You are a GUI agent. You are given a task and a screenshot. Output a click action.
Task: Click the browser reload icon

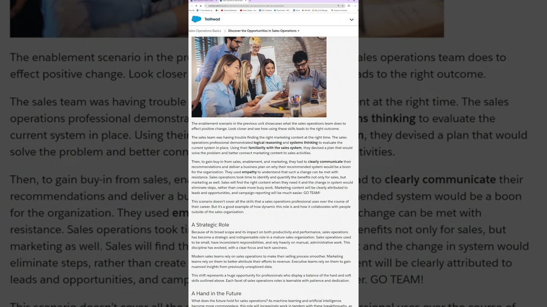196,6
